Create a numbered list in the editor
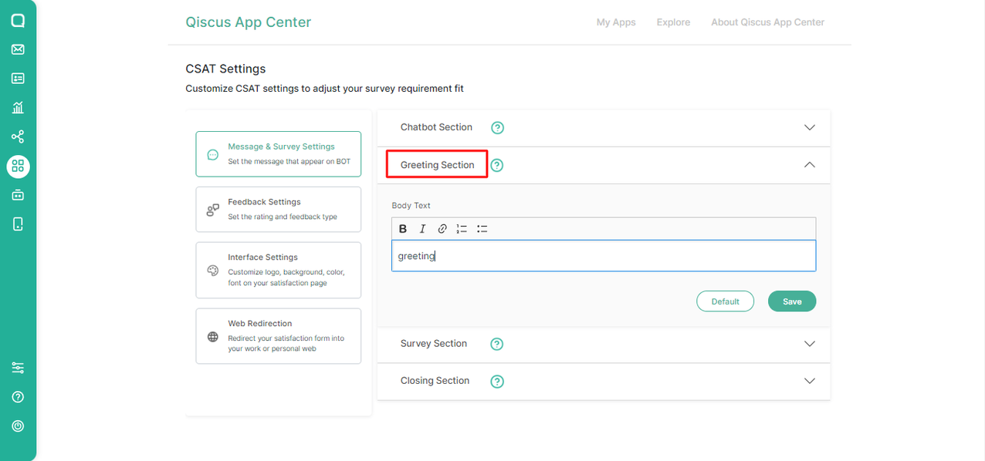The width and height of the screenshot is (985, 461). (462, 228)
